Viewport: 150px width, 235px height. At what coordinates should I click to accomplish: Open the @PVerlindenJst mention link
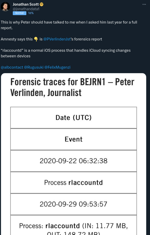point(57,39)
